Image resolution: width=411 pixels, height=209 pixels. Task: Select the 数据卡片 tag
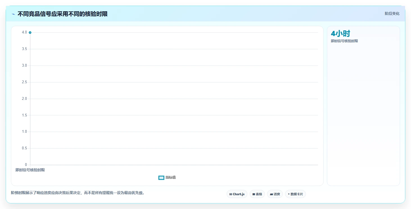[x=295, y=194]
